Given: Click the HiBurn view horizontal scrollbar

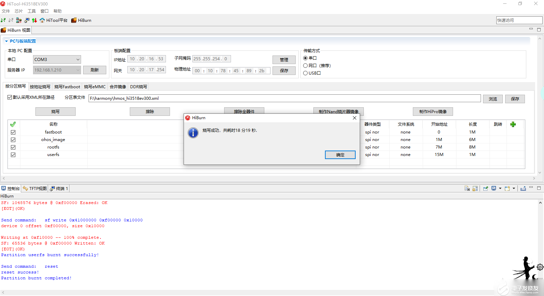Looking at the screenshot, I should 268,178.
